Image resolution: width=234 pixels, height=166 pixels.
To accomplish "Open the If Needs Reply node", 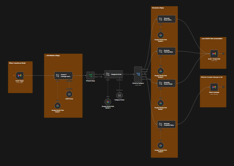I will tap(90, 76).
